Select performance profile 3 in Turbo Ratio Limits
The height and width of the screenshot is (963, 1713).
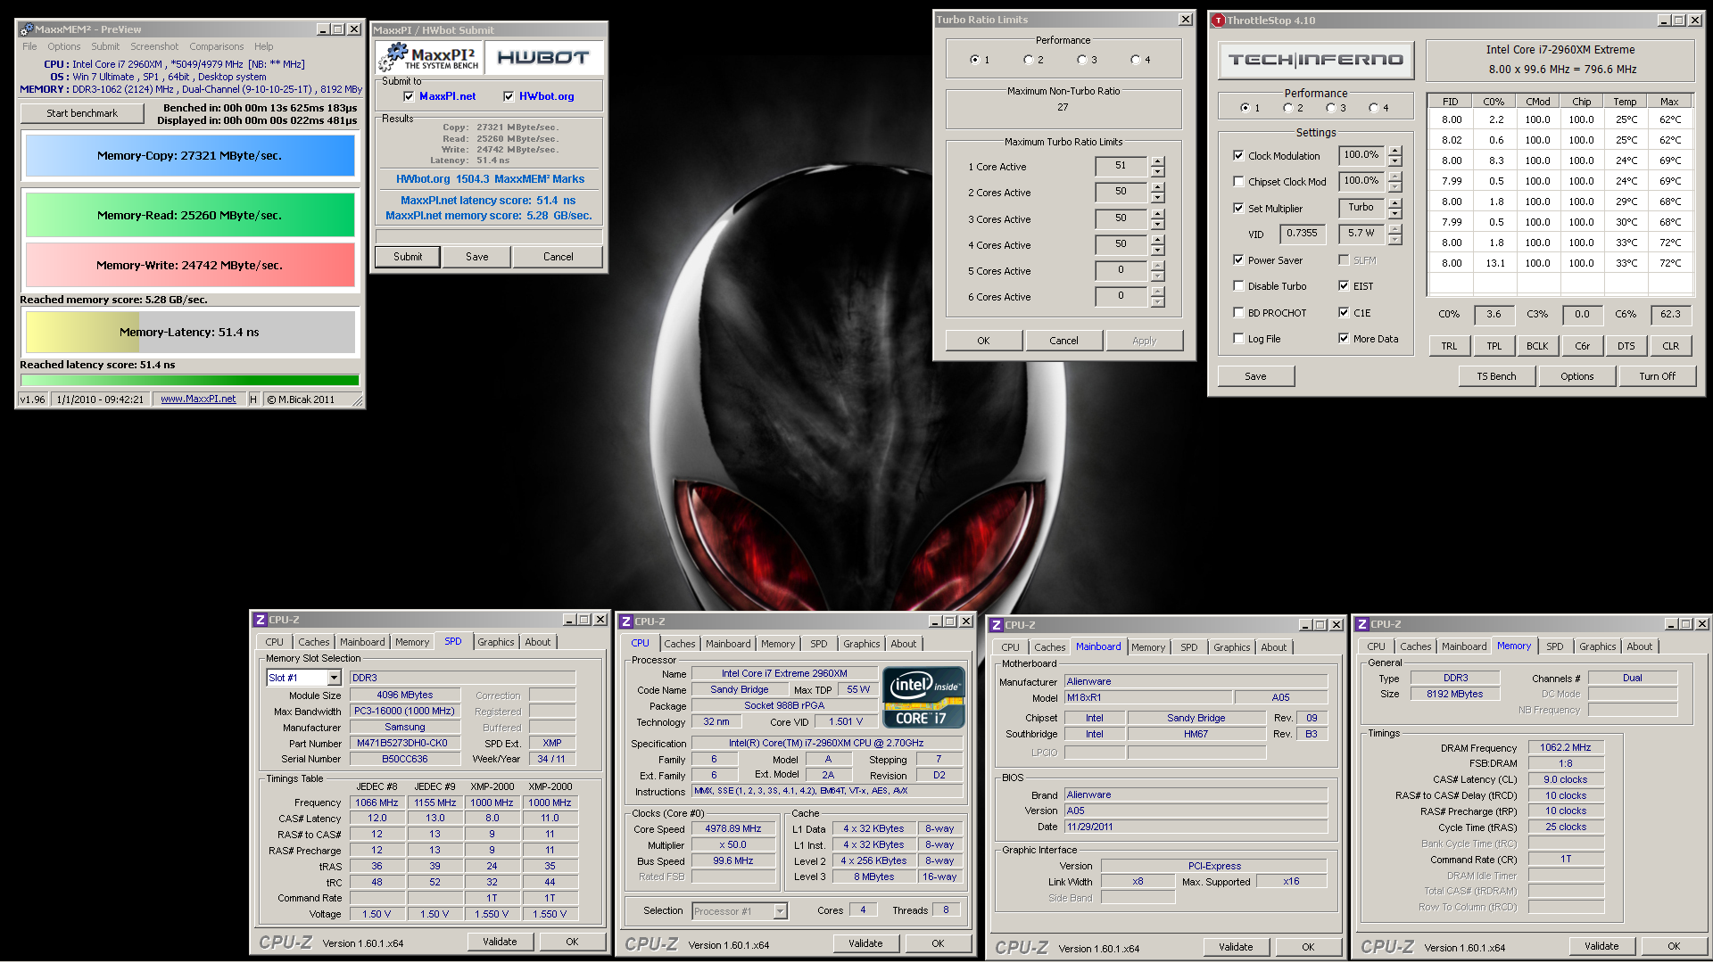pyautogui.click(x=1081, y=60)
